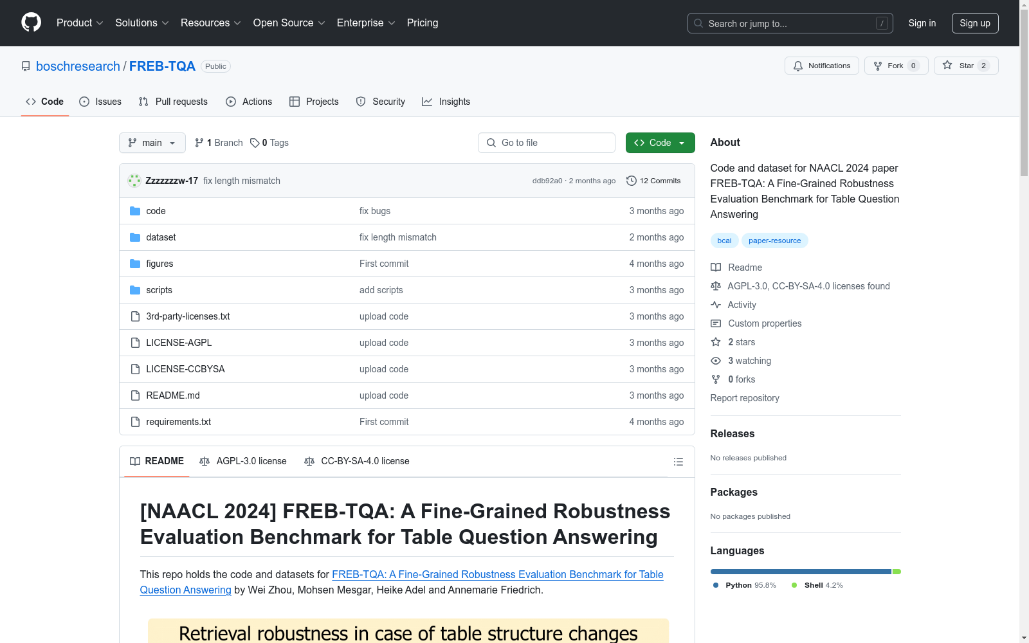1029x643 pixels.
Task: Click the dataset folder icon
Action: point(135,237)
